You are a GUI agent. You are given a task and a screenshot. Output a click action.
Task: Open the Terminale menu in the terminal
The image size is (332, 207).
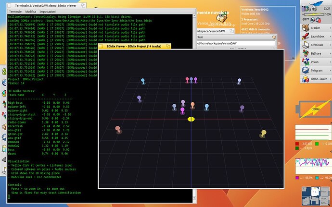(14, 11)
